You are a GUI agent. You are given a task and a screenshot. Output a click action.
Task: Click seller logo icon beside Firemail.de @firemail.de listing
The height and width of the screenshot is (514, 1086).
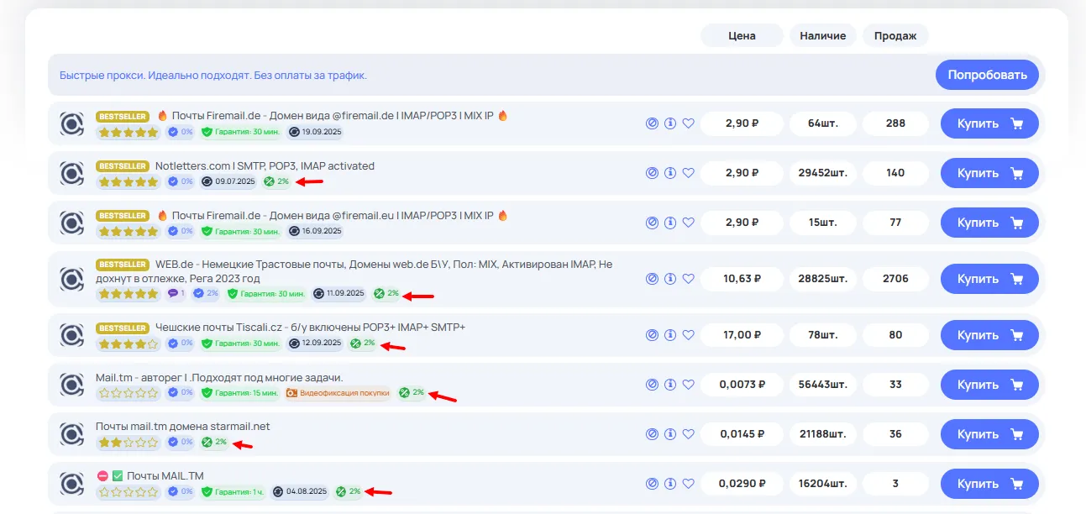(x=72, y=123)
